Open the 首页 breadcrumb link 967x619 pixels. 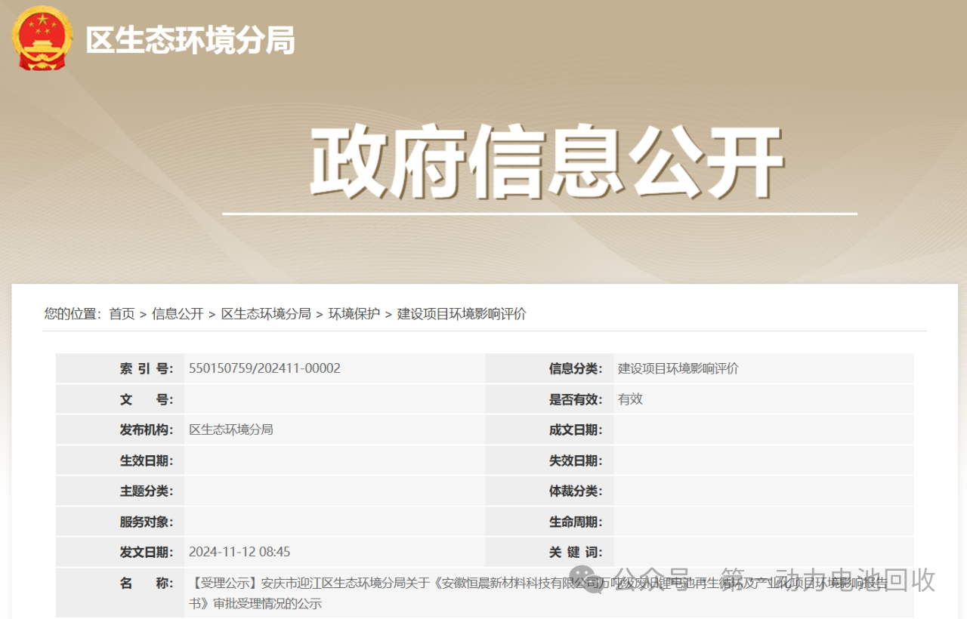point(122,314)
